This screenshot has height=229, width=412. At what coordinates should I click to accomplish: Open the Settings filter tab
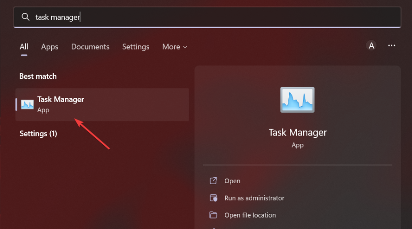coord(136,47)
